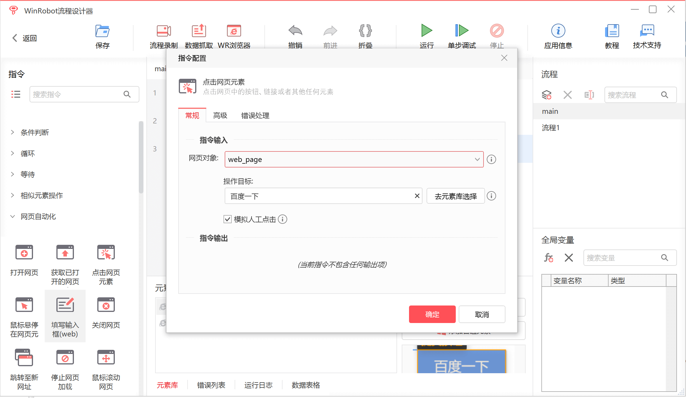Viewport: 686px width, 398px height.
Task: Uncheck the 模拟人工点击 checkbox
Action: click(x=227, y=219)
